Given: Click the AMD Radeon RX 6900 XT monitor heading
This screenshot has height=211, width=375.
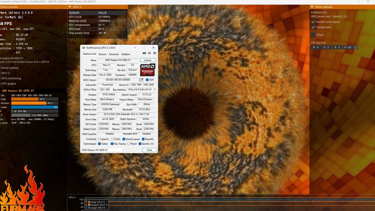Looking at the screenshot, I should [x=18, y=91].
